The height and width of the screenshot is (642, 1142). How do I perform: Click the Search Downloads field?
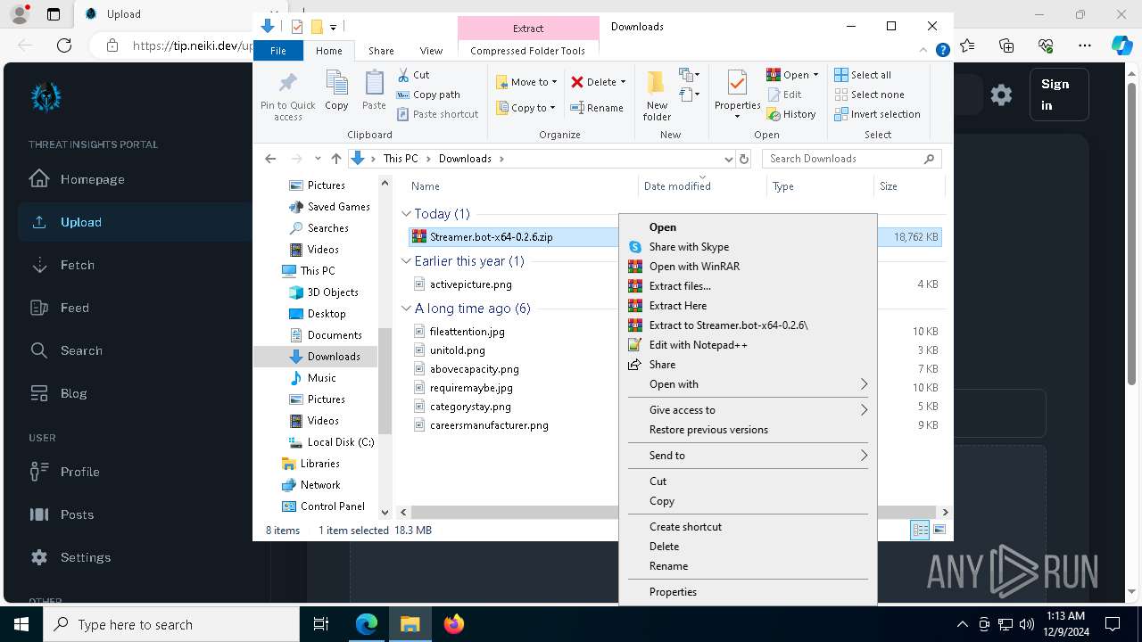pyautogui.click(x=851, y=159)
